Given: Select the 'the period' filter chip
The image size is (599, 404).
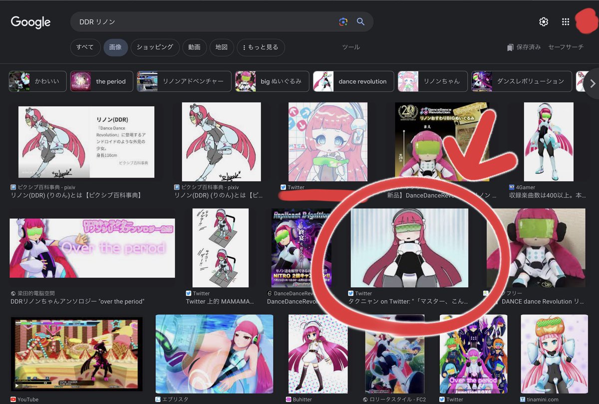Looking at the screenshot, I should click(101, 81).
